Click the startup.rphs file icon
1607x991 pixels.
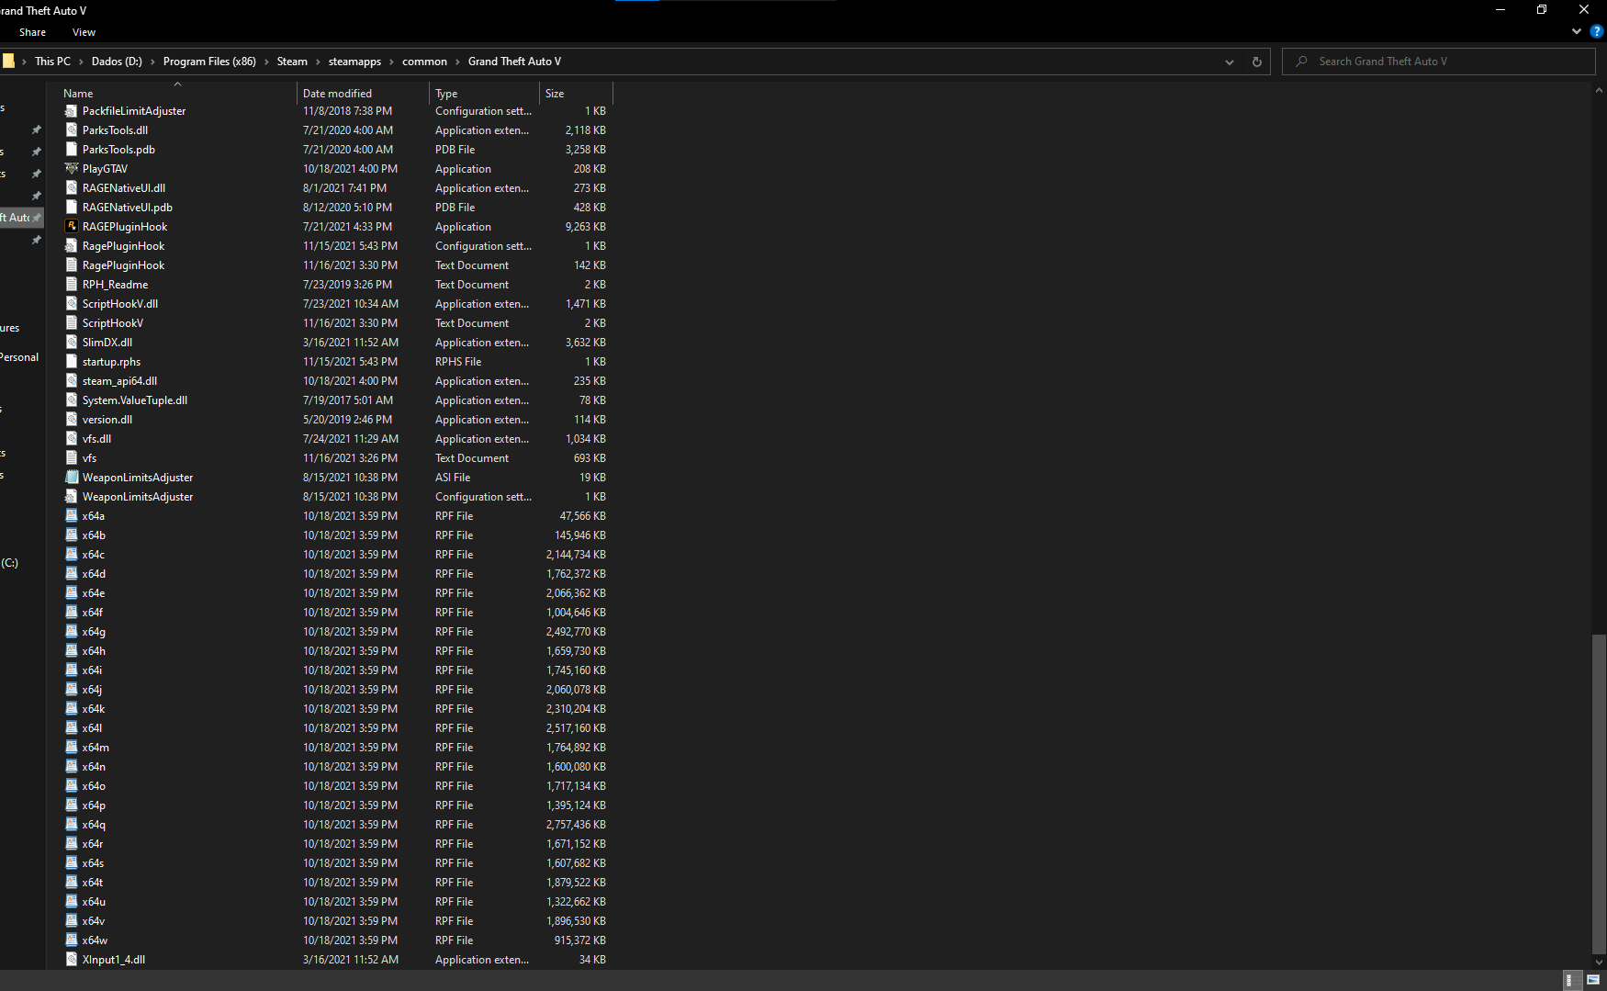point(72,362)
